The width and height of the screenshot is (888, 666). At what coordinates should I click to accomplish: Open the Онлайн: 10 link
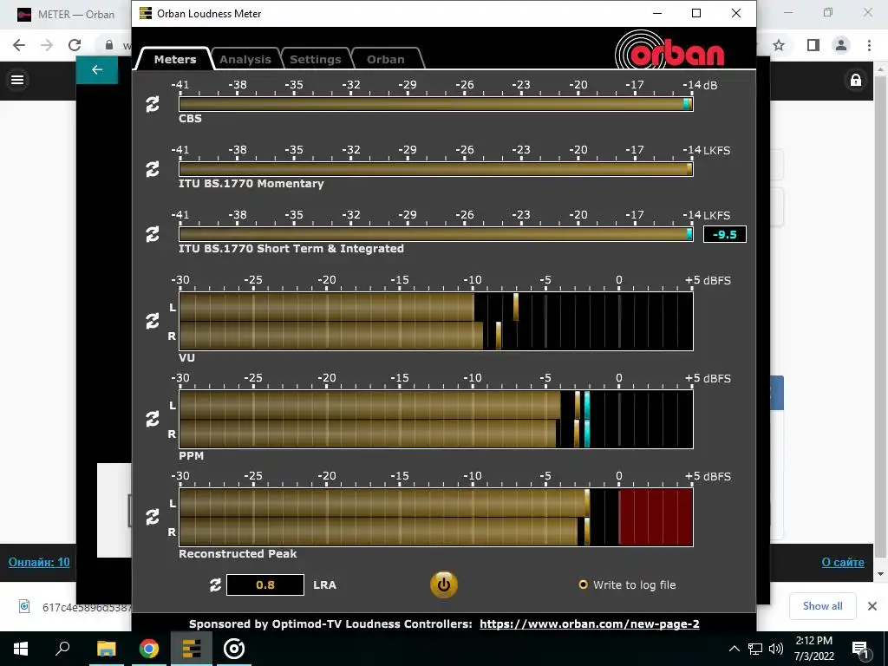click(39, 562)
